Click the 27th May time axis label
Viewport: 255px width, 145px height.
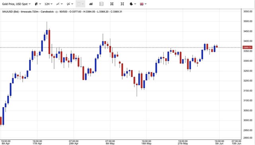point(183,143)
